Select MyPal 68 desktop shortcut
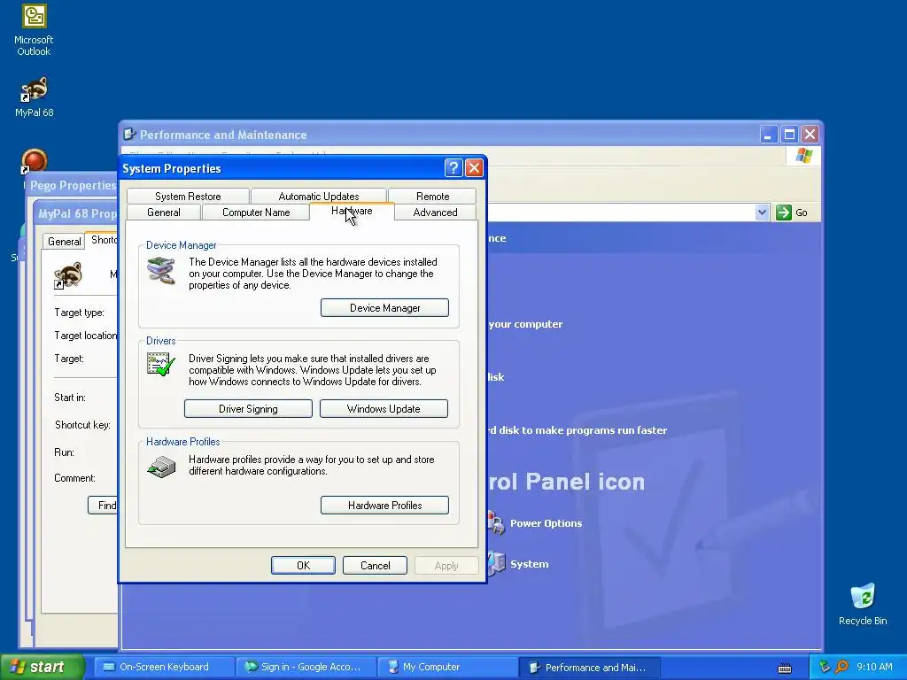 [x=34, y=97]
